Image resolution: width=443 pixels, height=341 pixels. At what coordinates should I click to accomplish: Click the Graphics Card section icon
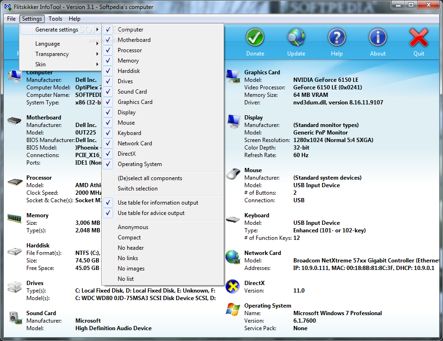click(x=233, y=76)
